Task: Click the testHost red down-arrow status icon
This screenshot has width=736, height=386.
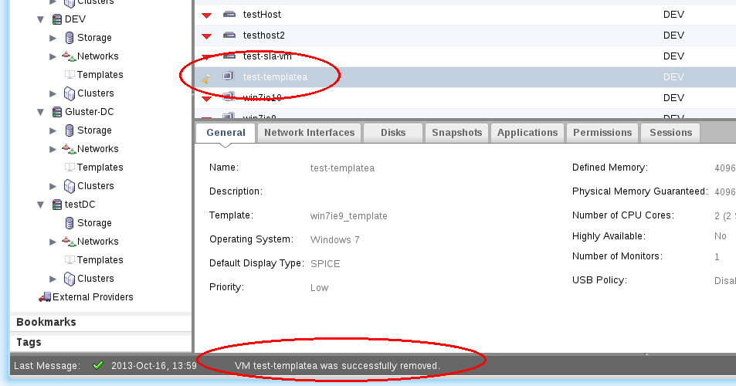Action: 206,15
